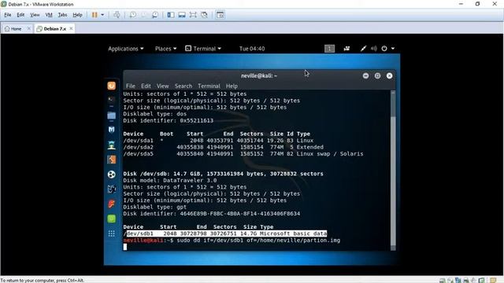
Task: Open the terminal Search menu
Action: tap(183, 86)
